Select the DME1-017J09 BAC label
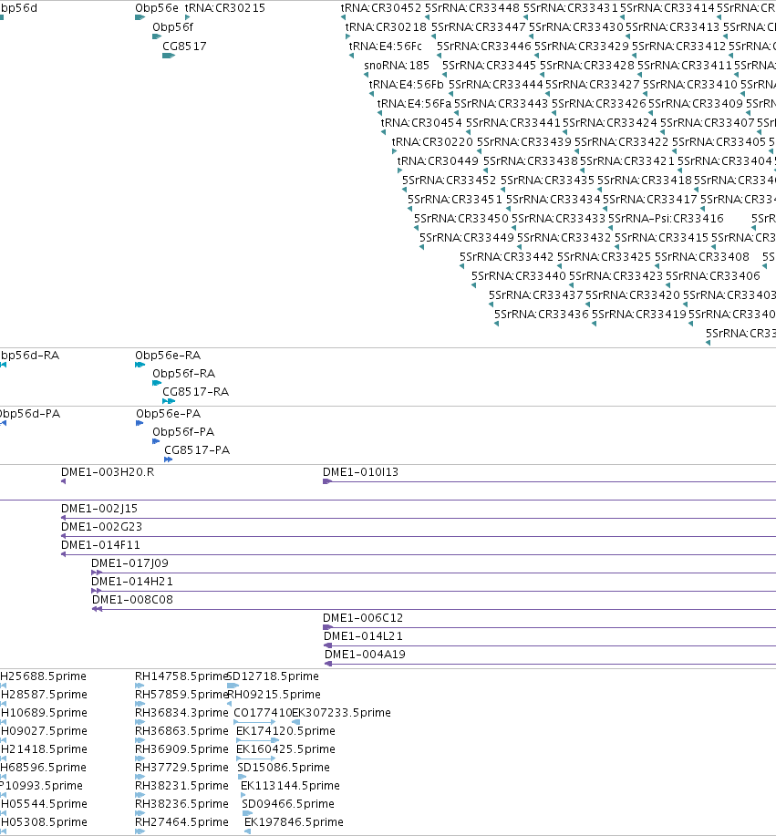This screenshot has height=836, width=776. (x=129, y=563)
